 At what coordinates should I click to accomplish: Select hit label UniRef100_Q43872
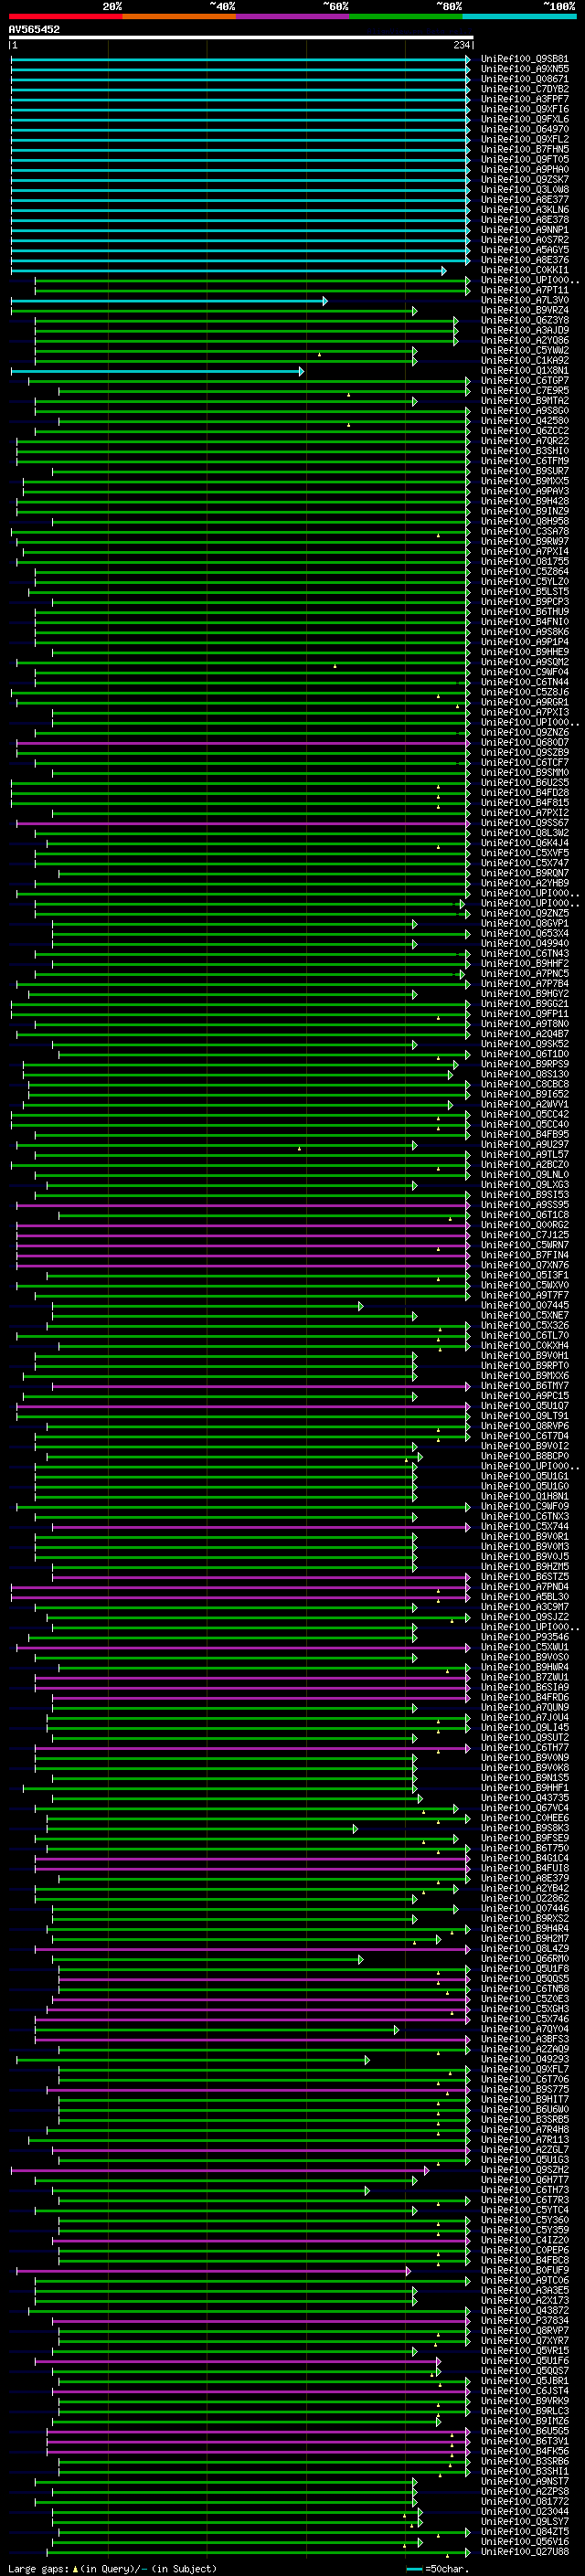pos(525,2311)
